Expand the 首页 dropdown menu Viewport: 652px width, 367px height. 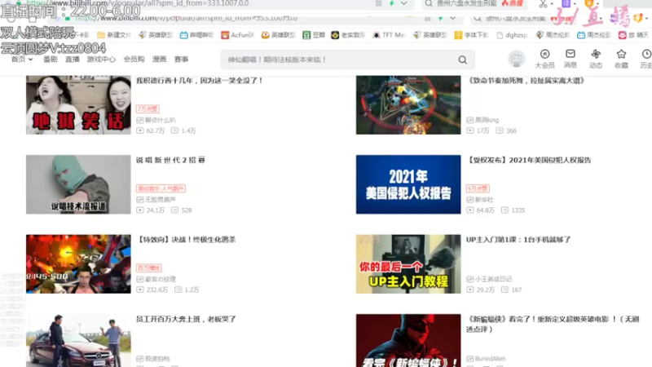[x=22, y=59]
